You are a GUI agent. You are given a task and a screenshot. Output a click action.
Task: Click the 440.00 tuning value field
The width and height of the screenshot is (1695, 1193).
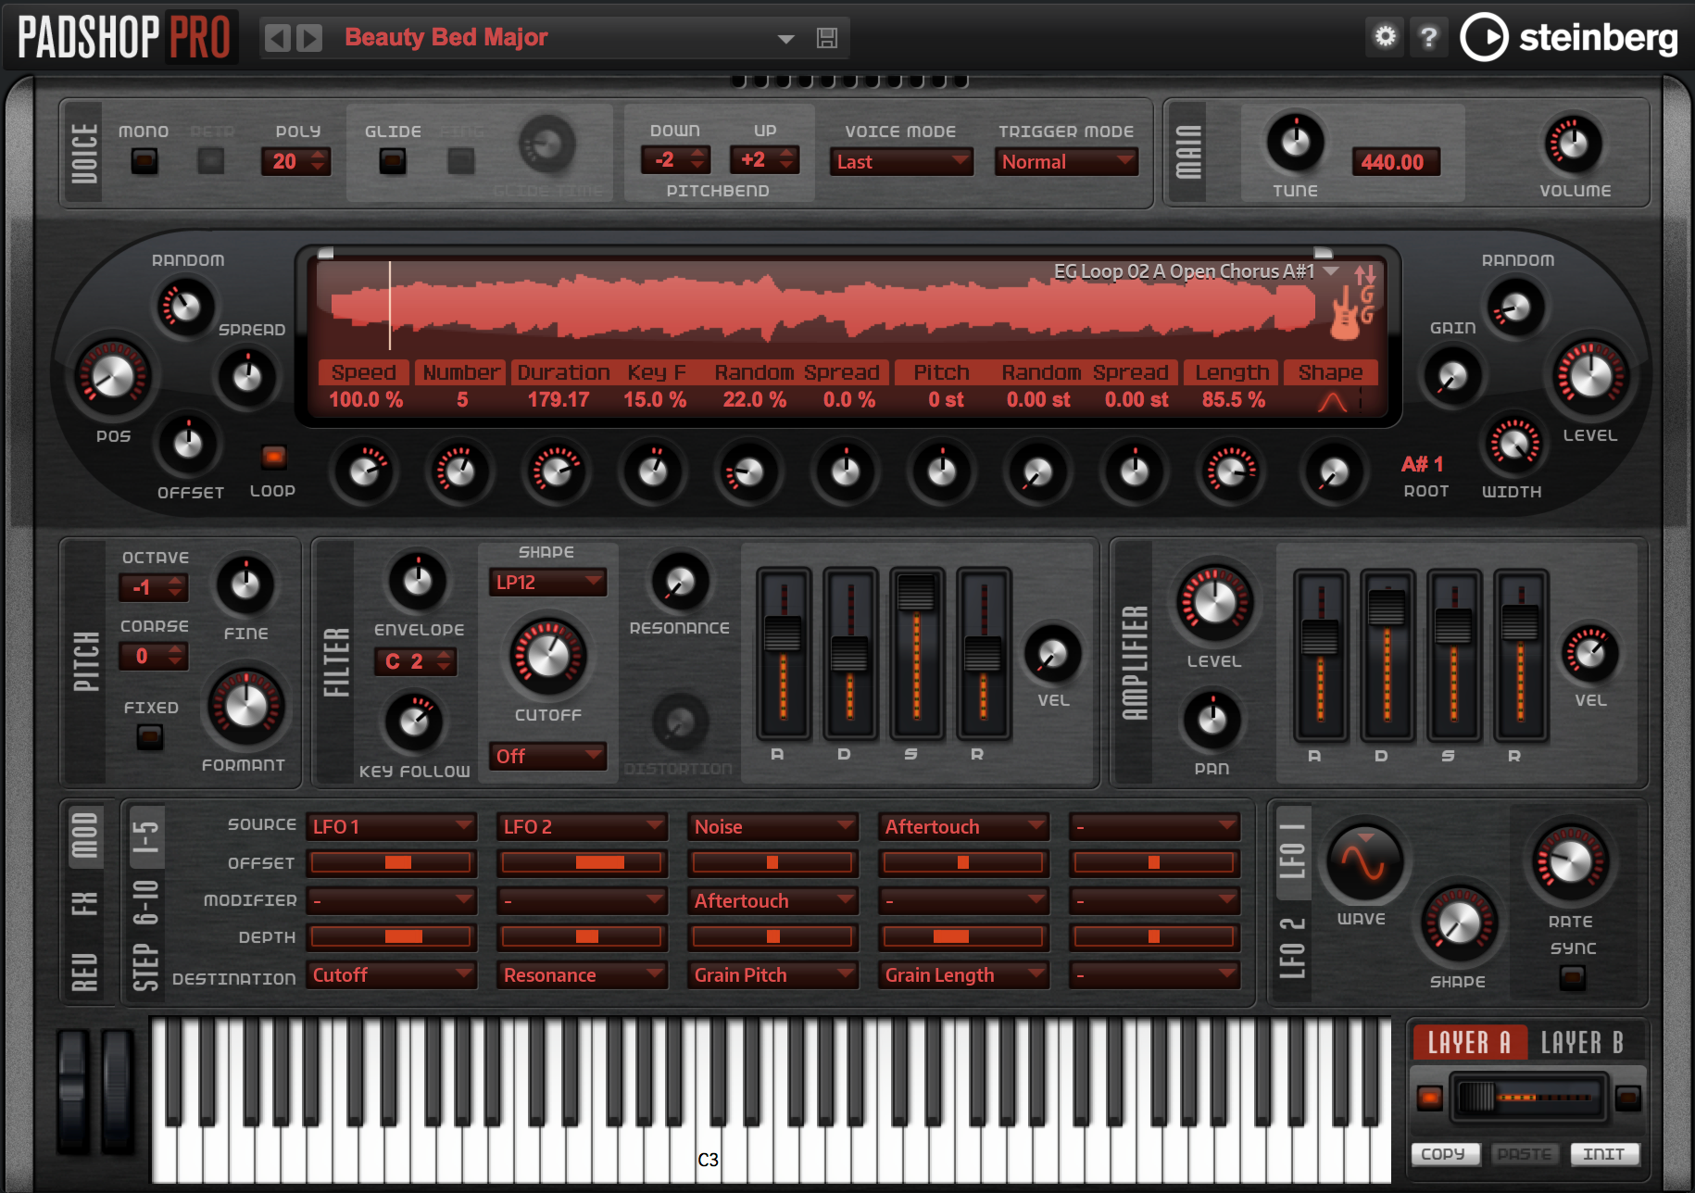(1392, 162)
